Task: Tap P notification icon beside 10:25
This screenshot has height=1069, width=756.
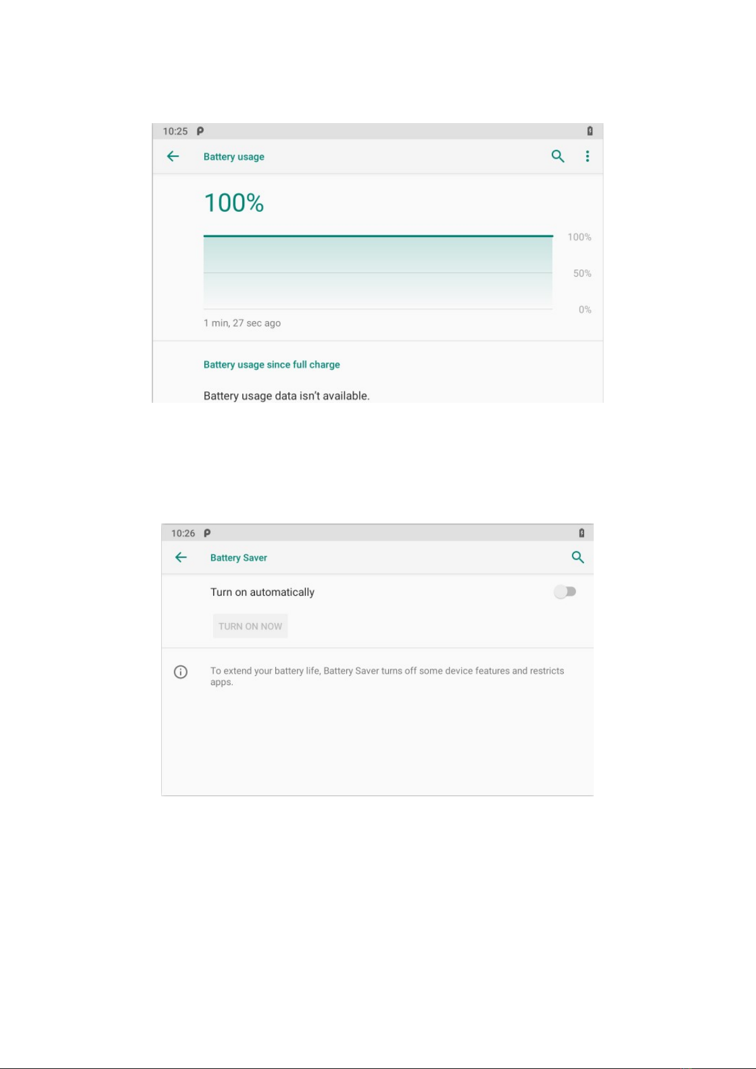Action: [x=200, y=131]
